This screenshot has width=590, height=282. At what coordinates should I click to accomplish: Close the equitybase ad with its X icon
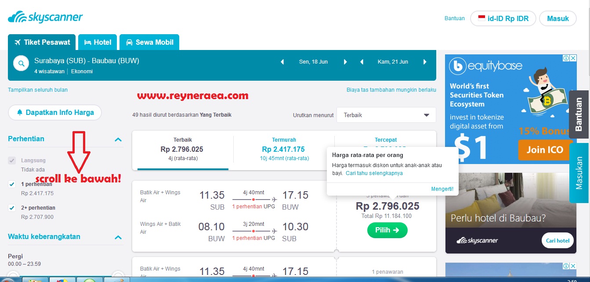pyautogui.click(x=573, y=58)
